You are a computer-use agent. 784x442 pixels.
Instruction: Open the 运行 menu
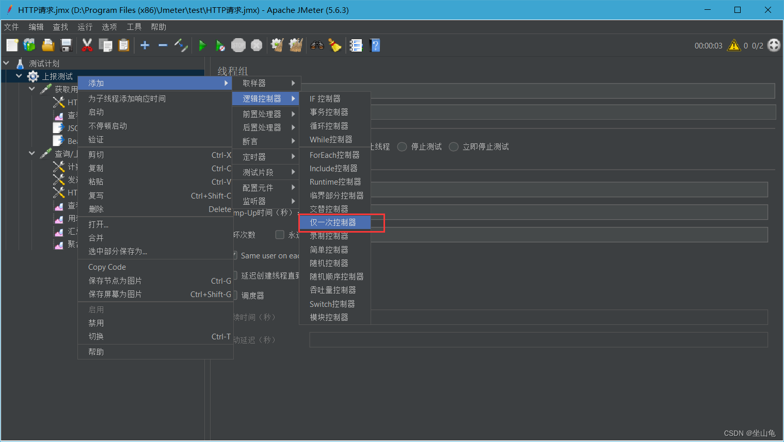coord(85,27)
